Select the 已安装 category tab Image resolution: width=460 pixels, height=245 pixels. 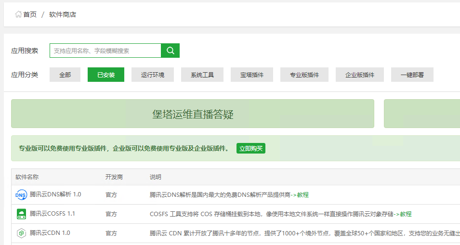coord(106,75)
